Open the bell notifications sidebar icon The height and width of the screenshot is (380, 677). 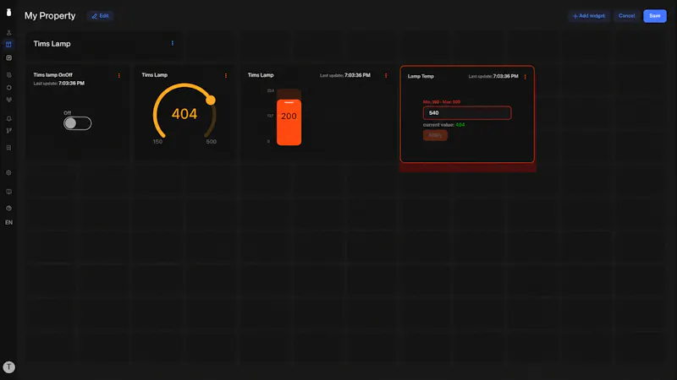pyautogui.click(x=8, y=118)
